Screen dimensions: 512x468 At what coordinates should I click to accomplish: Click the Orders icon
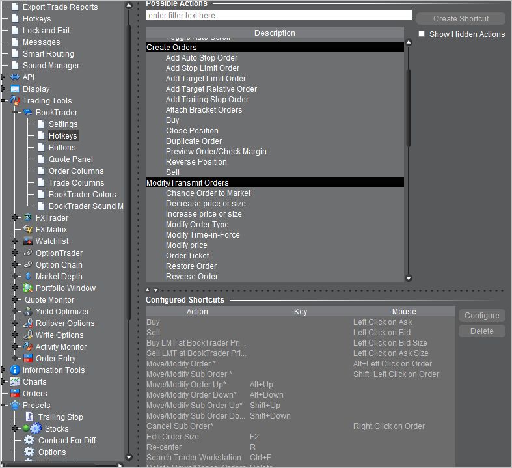(x=15, y=393)
